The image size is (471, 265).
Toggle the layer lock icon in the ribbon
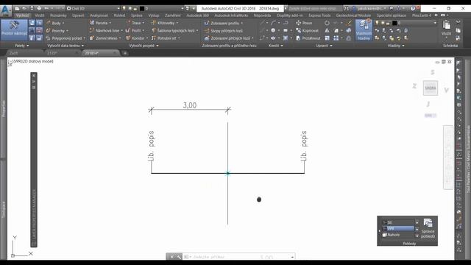[x=388, y=23]
